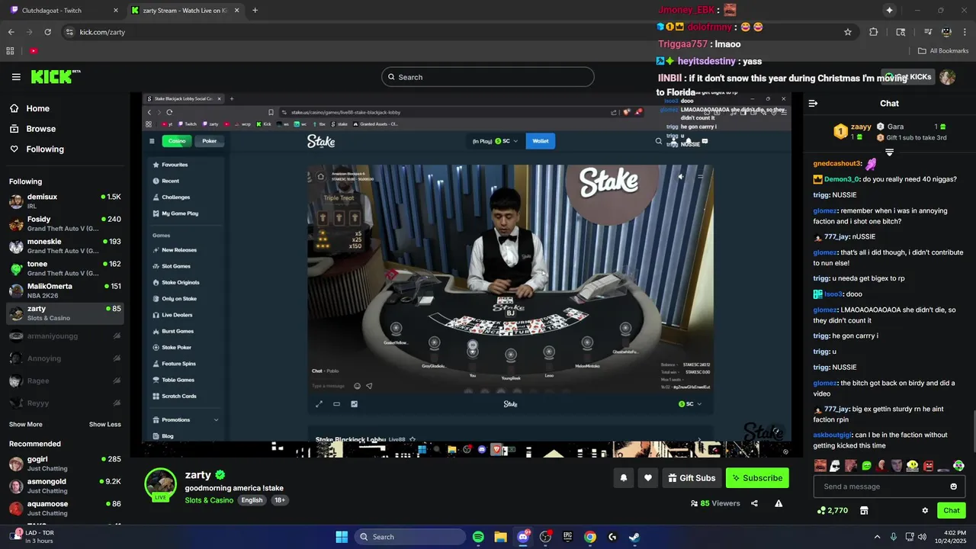Click zarty's streamer avatar
Image resolution: width=976 pixels, height=549 pixels.
(x=161, y=483)
